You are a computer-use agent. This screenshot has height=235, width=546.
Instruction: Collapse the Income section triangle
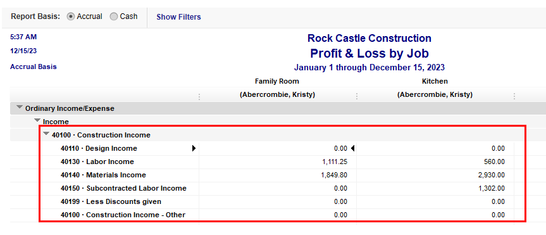click(37, 120)
